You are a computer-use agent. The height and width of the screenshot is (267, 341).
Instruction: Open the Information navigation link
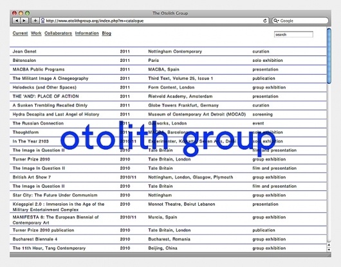(x=87, y=34)
